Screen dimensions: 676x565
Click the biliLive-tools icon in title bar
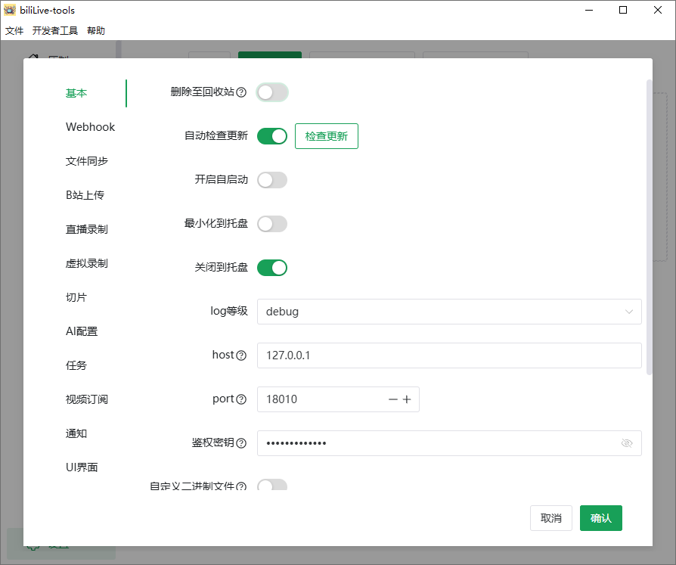click(11, 10)
